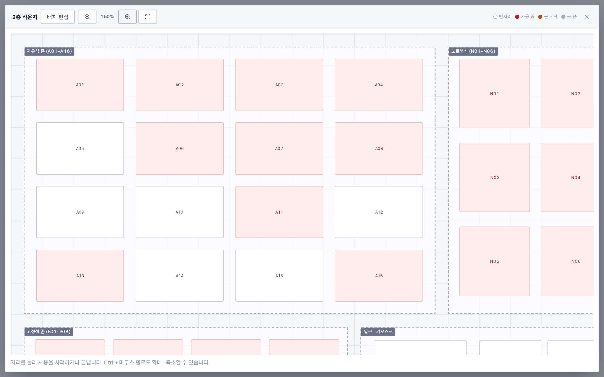Select seat A01
The width and height of the screenshot is (604, 377).
coord(80,85)
